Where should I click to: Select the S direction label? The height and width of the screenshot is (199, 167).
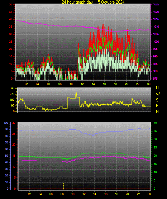(x=157, y=100)
